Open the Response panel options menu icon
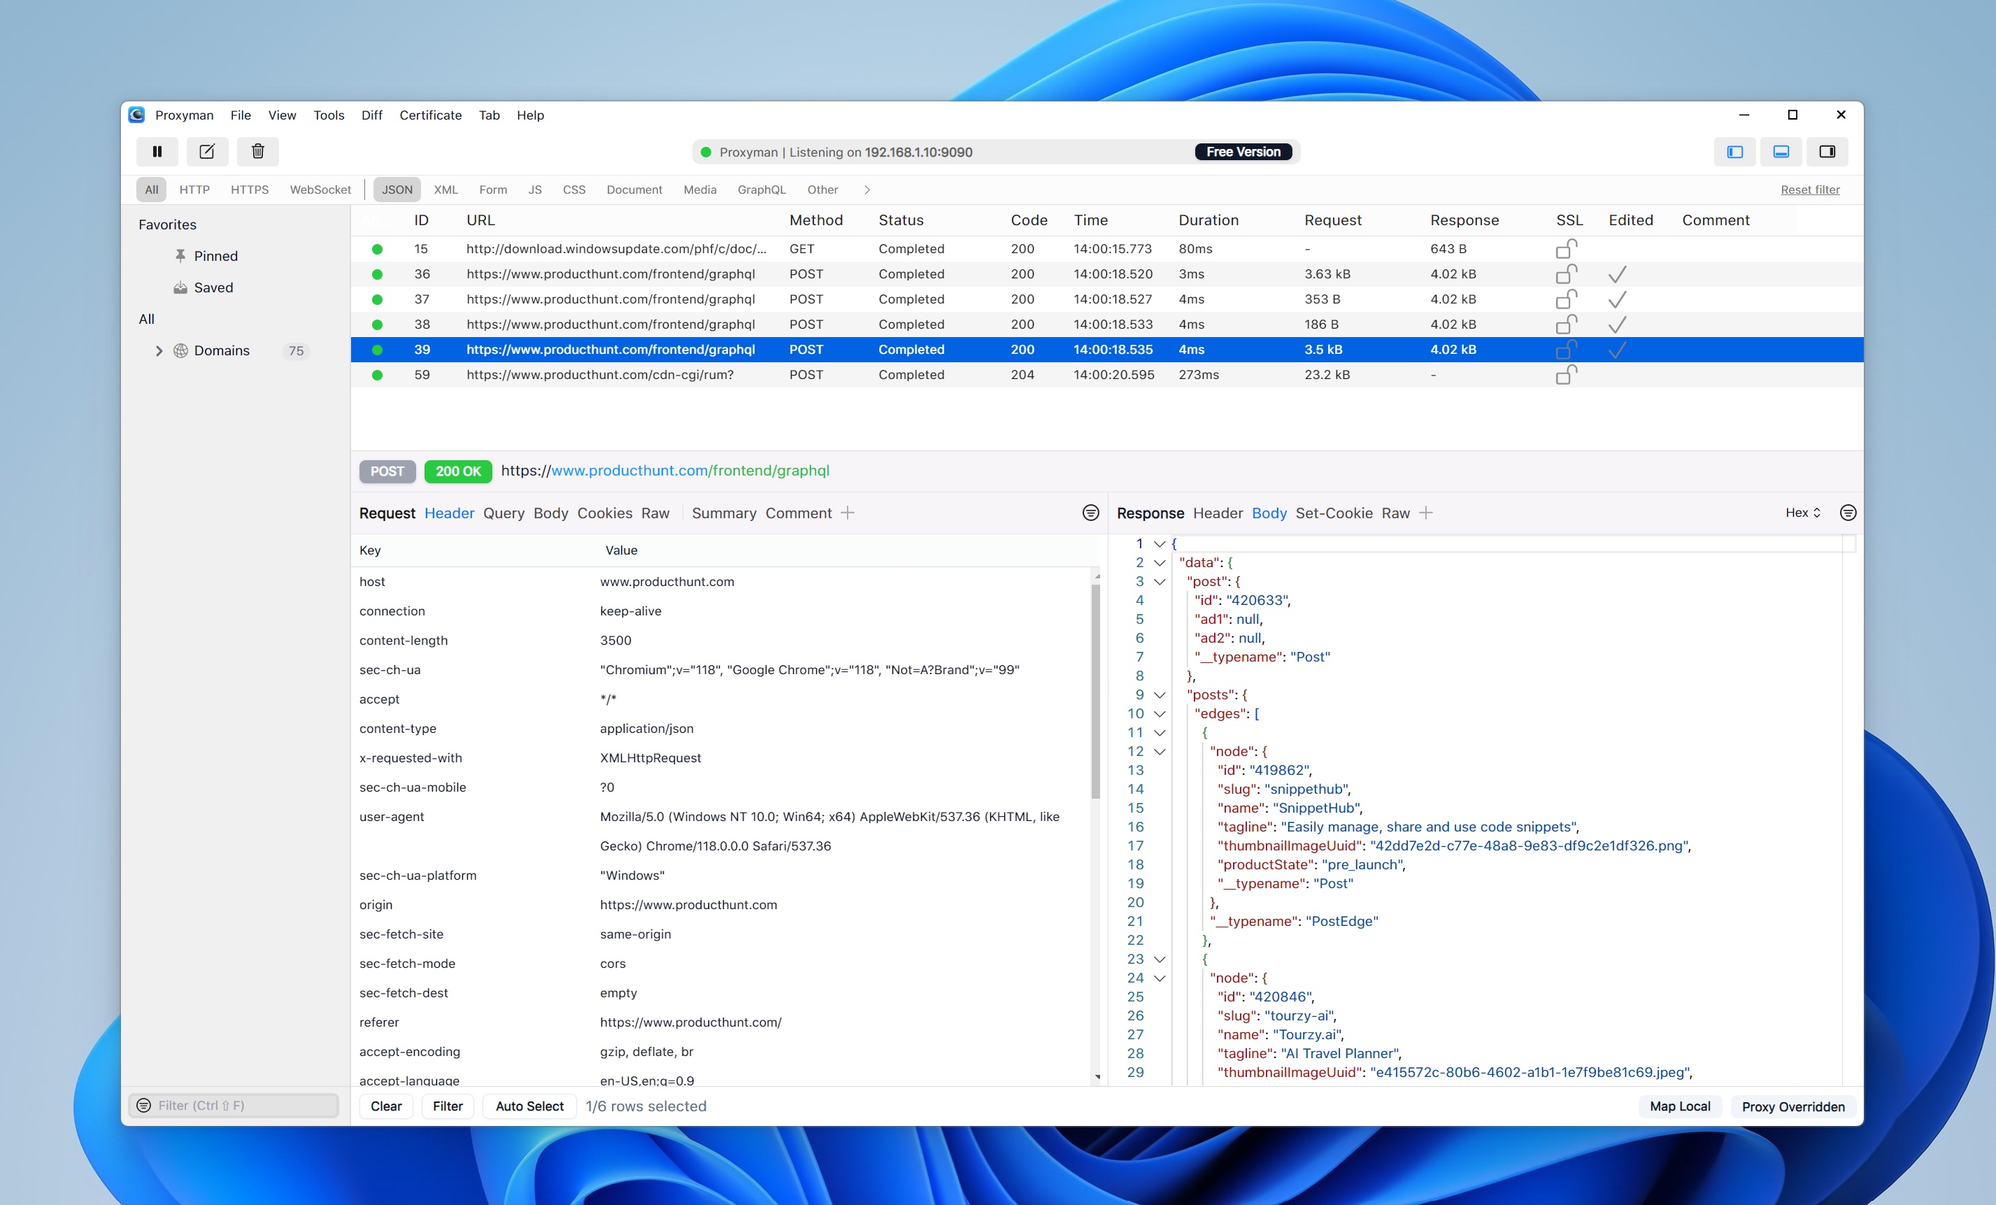 click(x=1848, y=513)
